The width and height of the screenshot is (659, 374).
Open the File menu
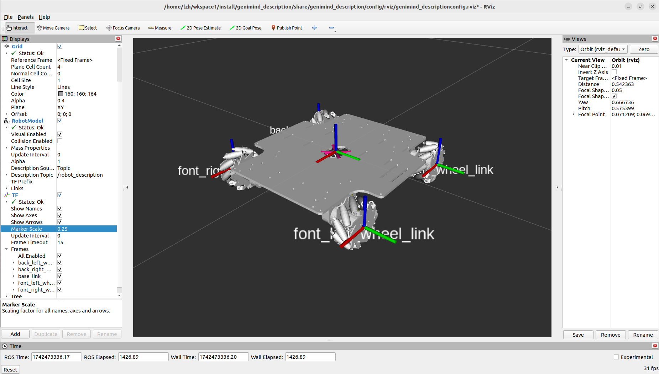[8, 17]
